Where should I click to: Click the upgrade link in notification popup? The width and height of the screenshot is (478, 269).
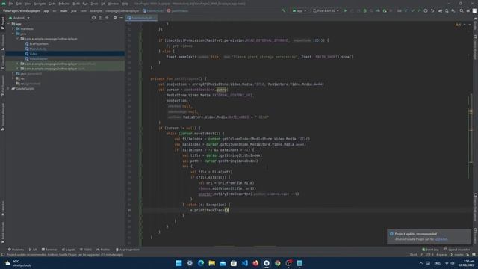pyautogui.click(x=441, y=239)
